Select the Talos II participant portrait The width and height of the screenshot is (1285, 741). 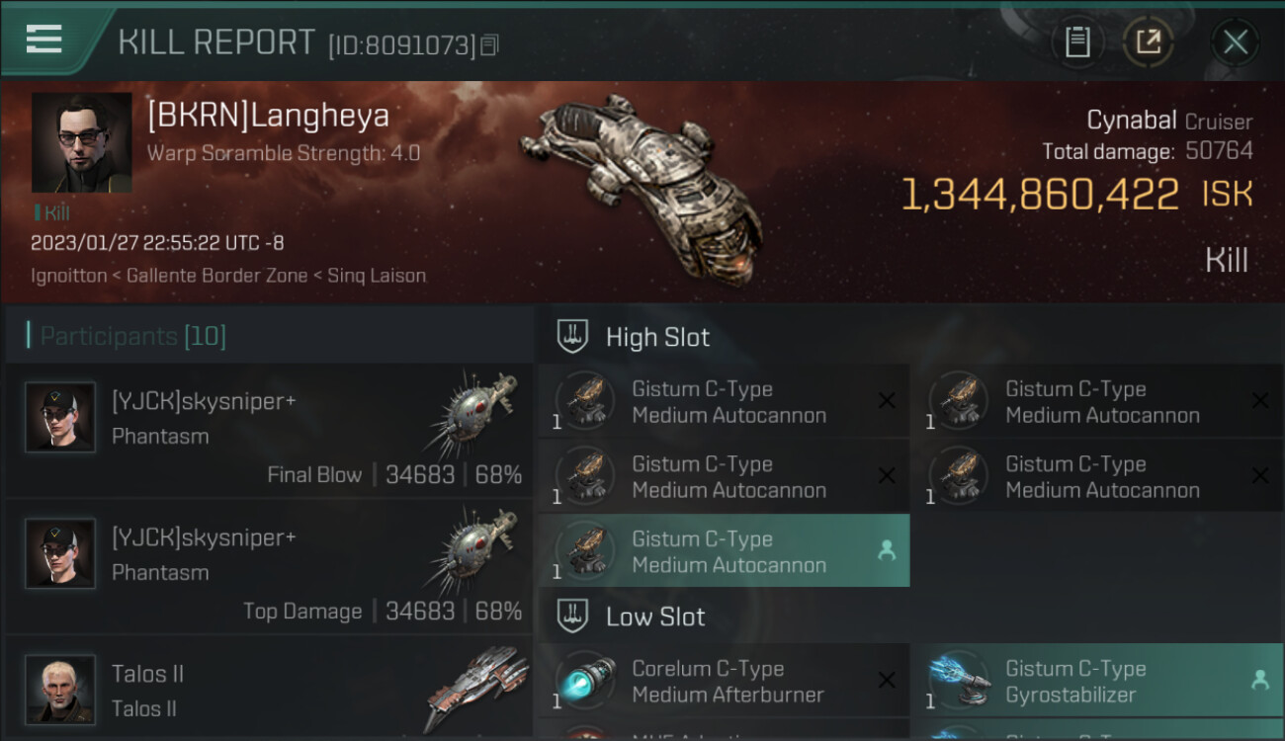60,690
